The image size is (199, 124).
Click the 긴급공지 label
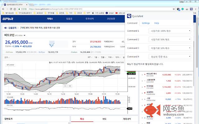(x=12, y=28)
